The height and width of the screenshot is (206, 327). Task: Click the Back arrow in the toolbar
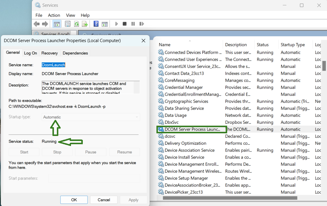[37, 24]
